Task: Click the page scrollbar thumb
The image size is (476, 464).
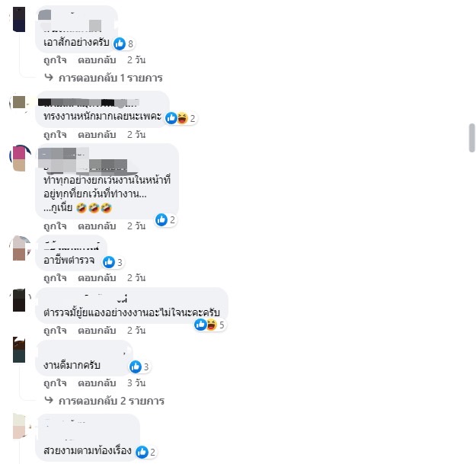Action: coord(471,138)
